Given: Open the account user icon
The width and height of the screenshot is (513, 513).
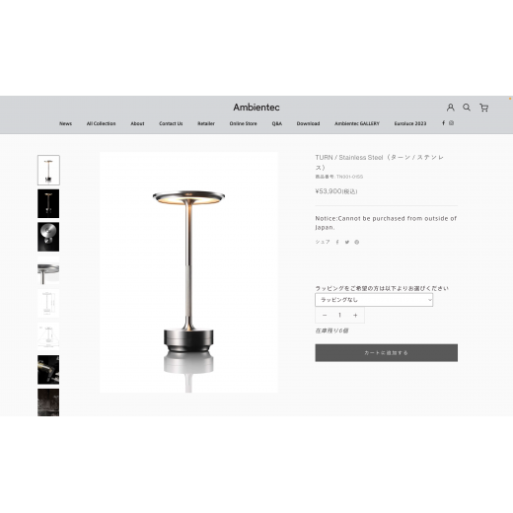Looking at the screenshot, I should click(450, 108).
